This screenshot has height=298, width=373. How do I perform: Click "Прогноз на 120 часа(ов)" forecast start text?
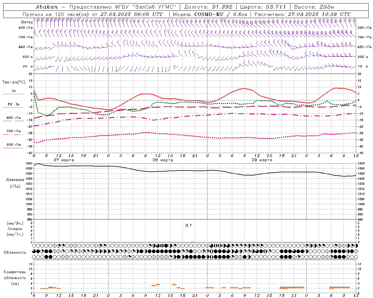click(x=56, y=14)
